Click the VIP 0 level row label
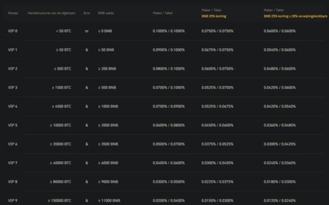Image resolution: width=329 pixels, height=205 pixels. [x=12, y=31]
